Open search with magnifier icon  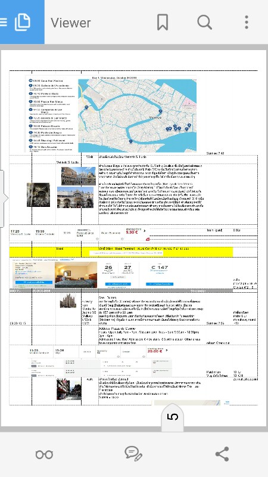[204, 23]
